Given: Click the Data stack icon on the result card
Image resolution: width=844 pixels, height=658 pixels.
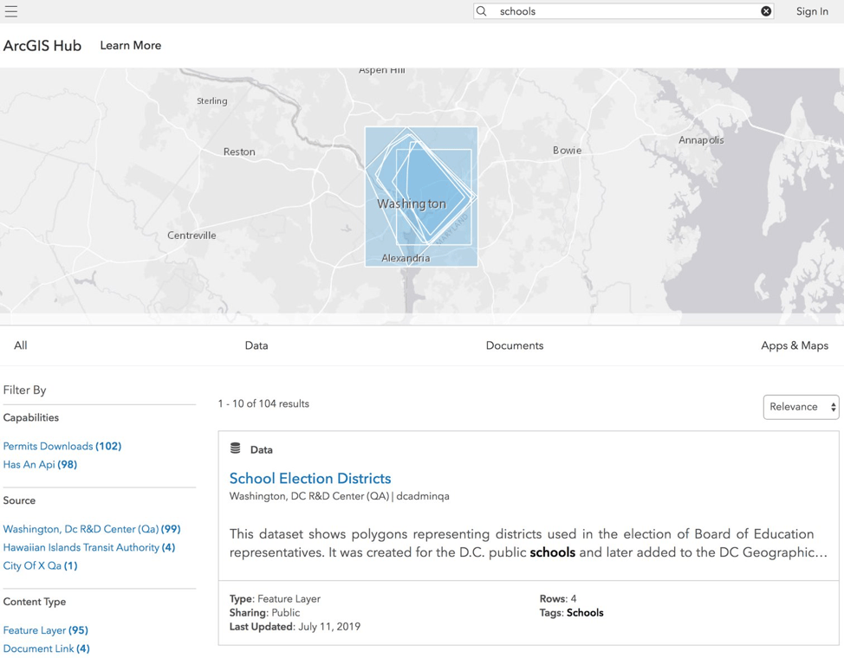Looking at the screenshot, I should pyautogui.click(x=234, y=448).
